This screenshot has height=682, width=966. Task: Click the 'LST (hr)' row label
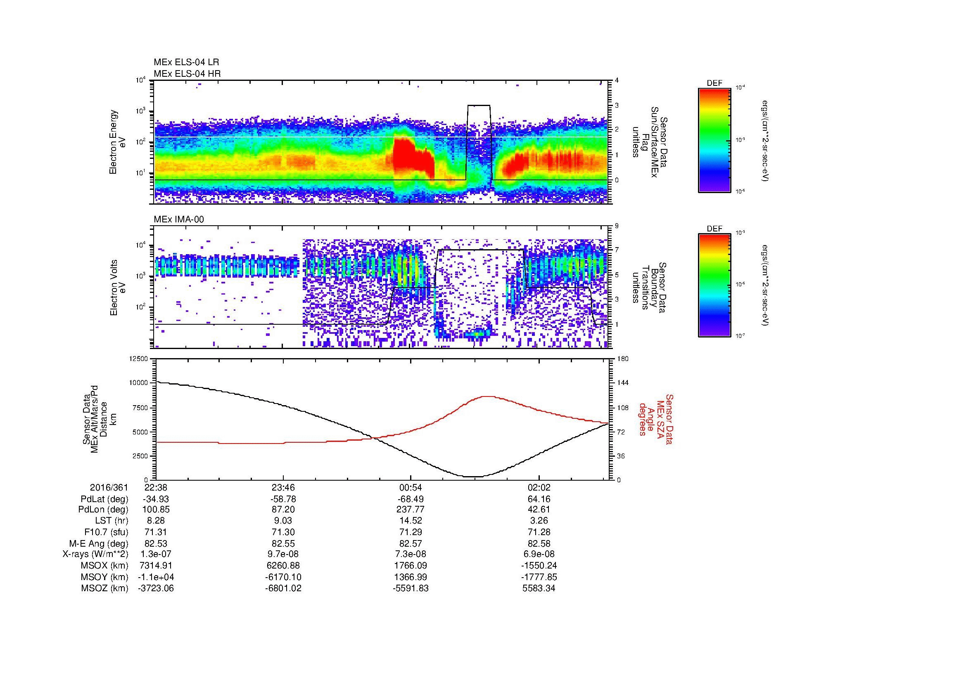tap(112, 521)
